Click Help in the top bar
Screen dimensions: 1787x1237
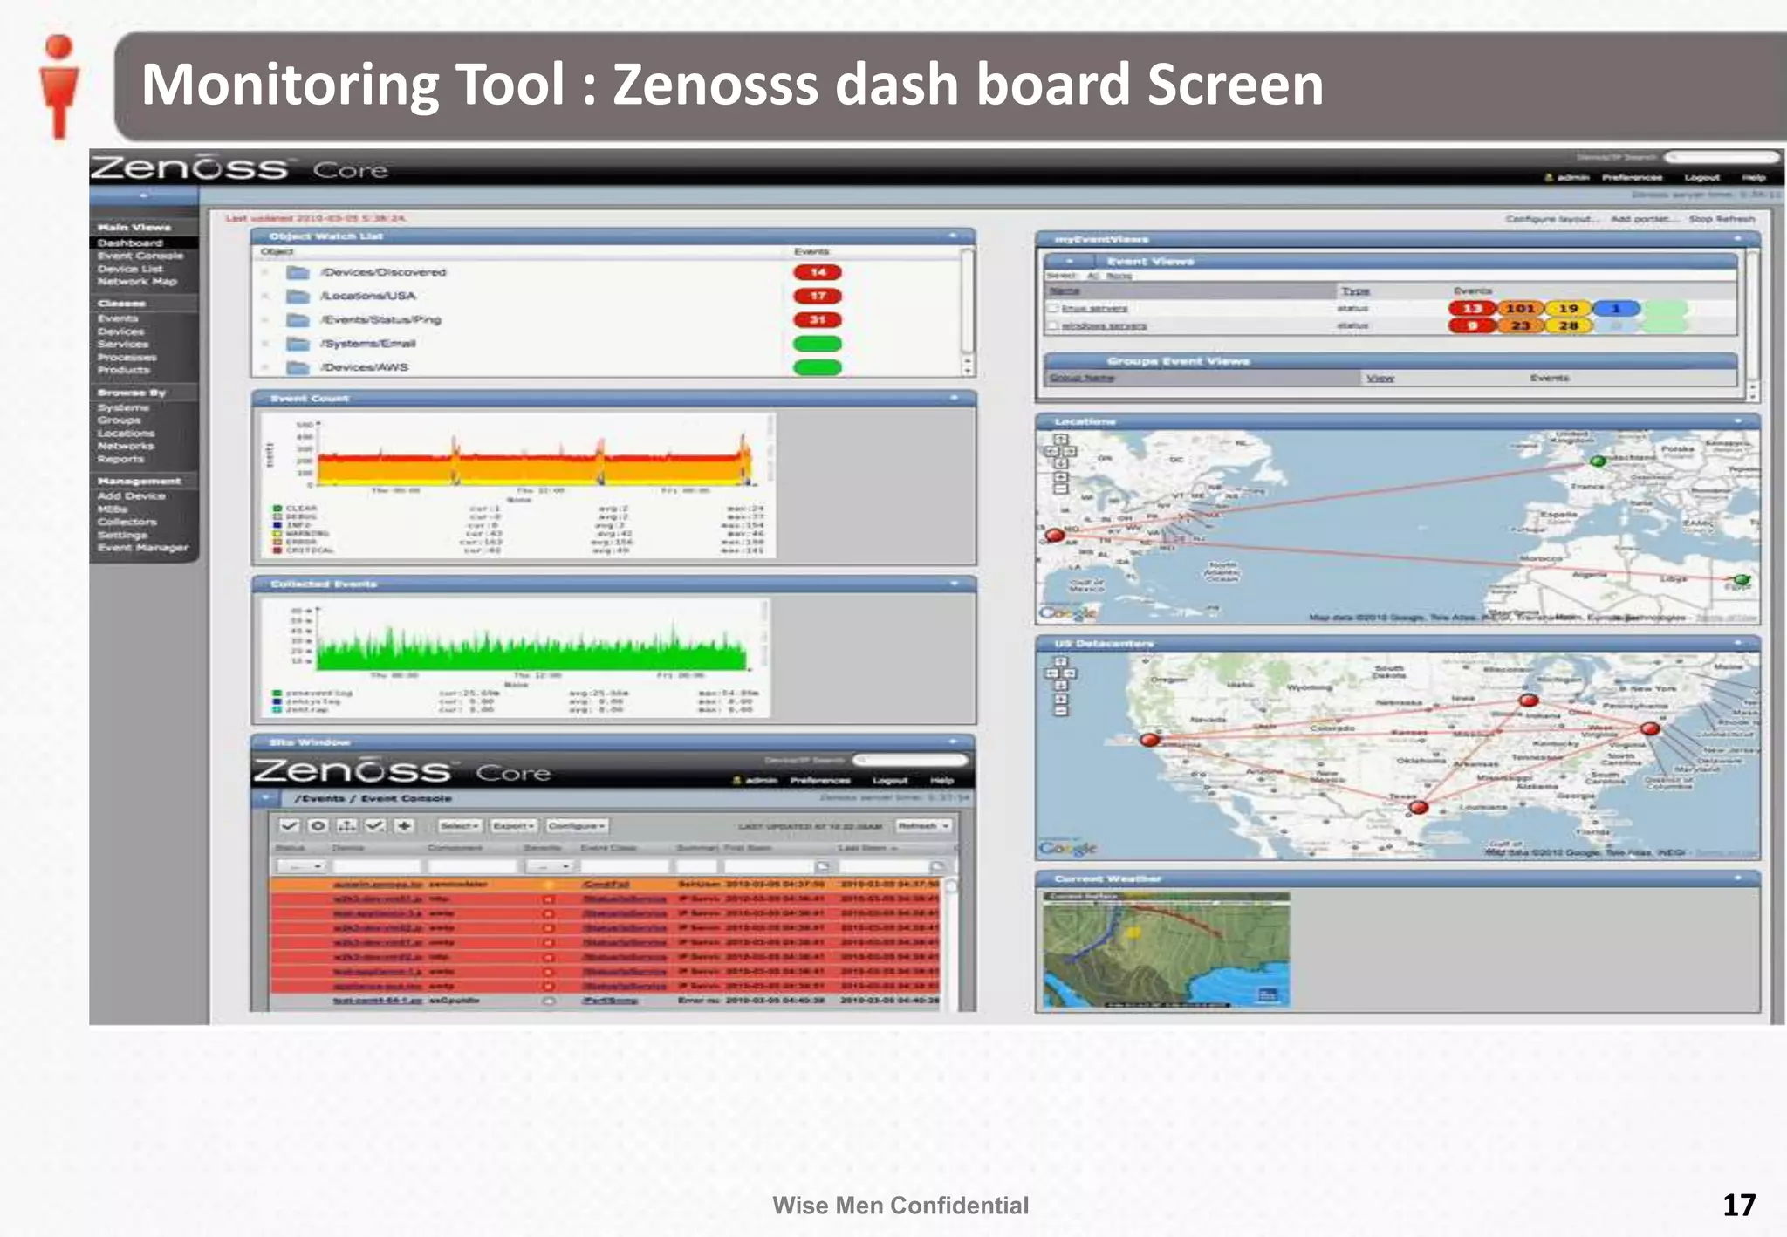point(1754,177)
